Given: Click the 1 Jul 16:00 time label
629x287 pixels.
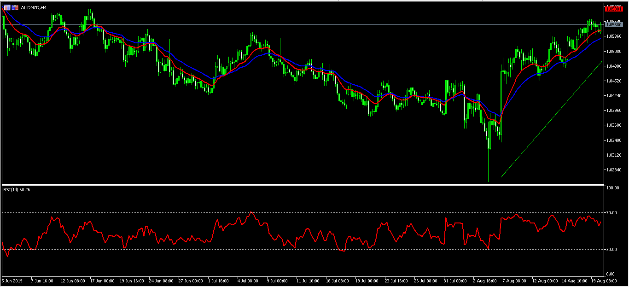Looking at the screenshot, I should coord(219,280).
